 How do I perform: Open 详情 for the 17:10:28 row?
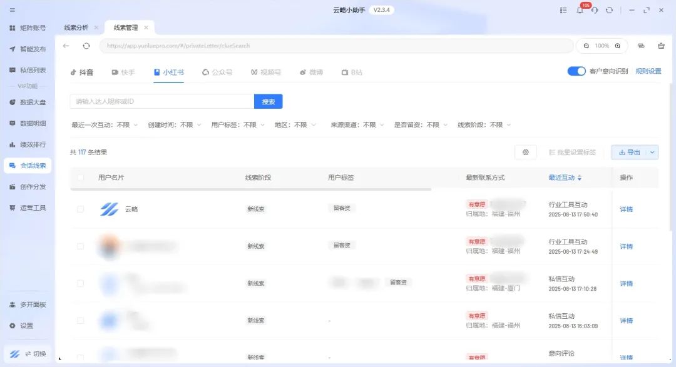tap(626, 283)
